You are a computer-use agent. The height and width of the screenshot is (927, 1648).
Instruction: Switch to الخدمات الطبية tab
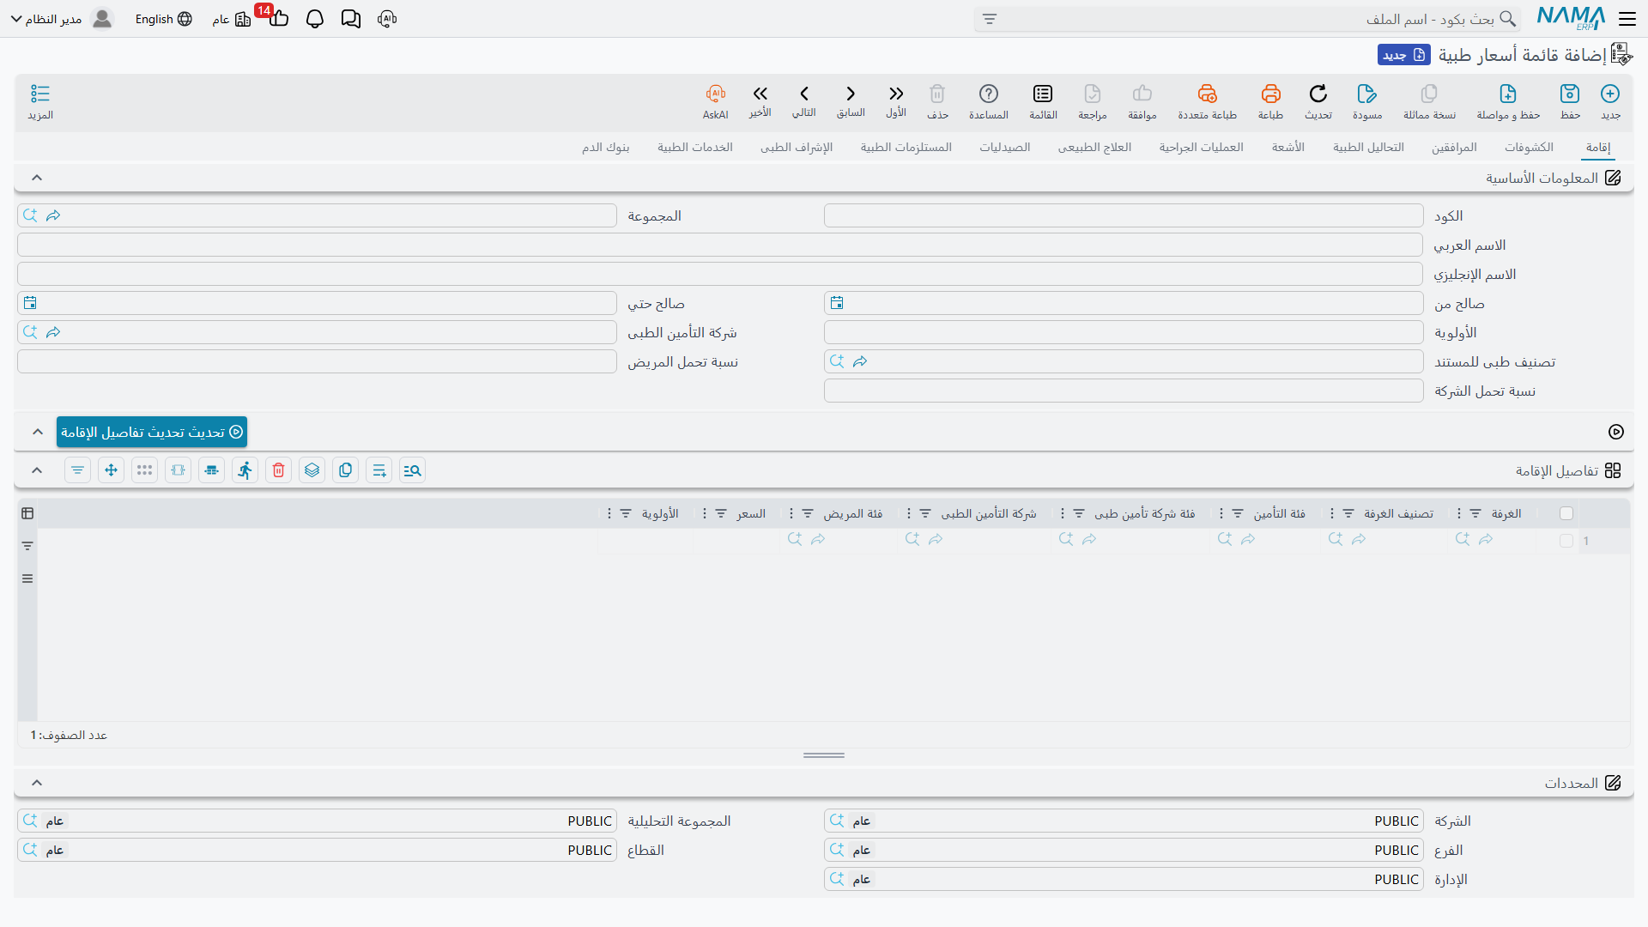coord(695,147)
